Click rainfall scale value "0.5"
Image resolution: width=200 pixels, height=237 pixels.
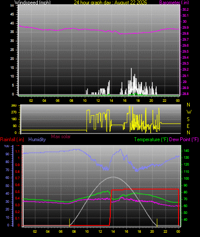(18, 192)
